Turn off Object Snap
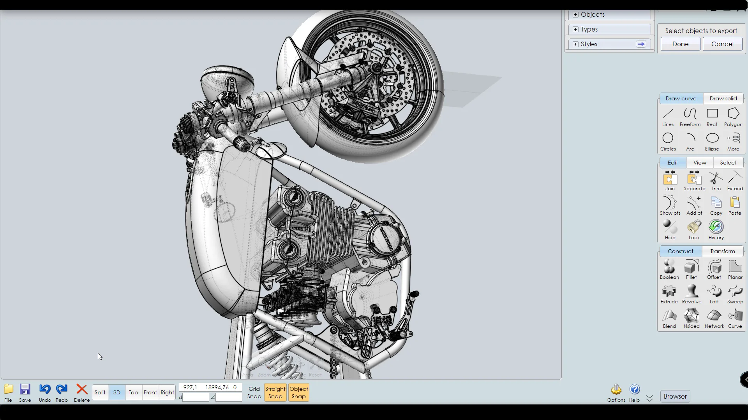The width and height of the screenshot is (748, 420). [298, 392]
